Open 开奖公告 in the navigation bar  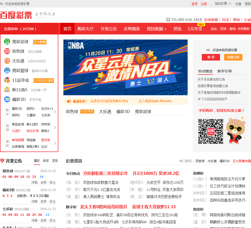point(109,29)
